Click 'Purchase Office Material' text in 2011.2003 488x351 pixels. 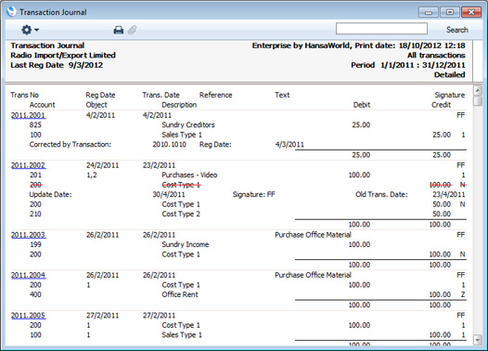(x=313, y=235)
